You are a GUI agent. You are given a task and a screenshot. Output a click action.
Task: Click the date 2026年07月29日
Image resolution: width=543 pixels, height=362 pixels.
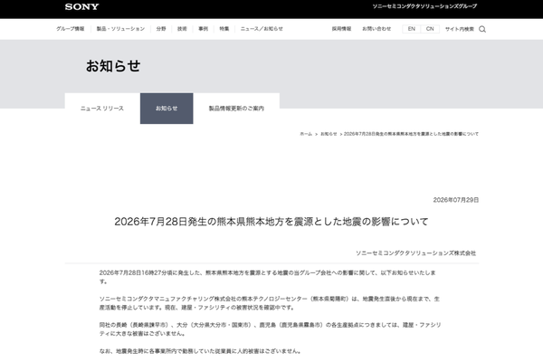(456, 200)
